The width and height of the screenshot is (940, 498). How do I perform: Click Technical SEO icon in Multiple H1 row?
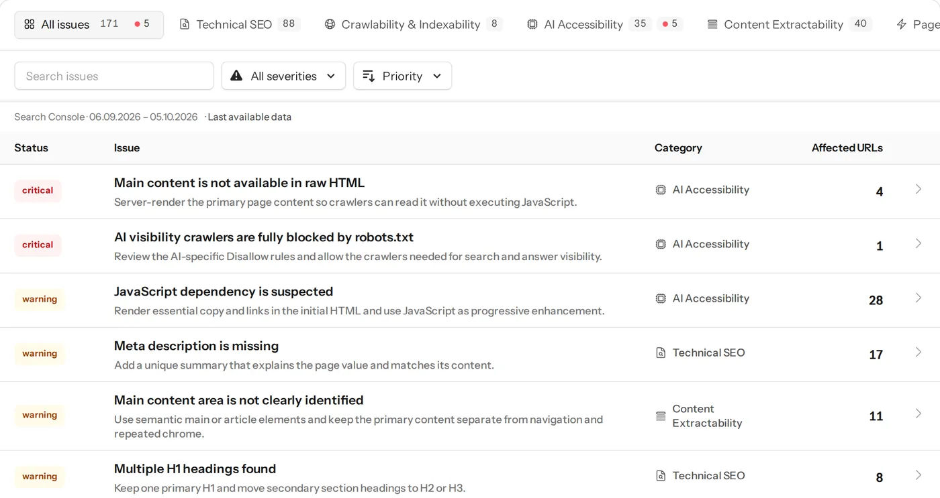tap(661, 476)
